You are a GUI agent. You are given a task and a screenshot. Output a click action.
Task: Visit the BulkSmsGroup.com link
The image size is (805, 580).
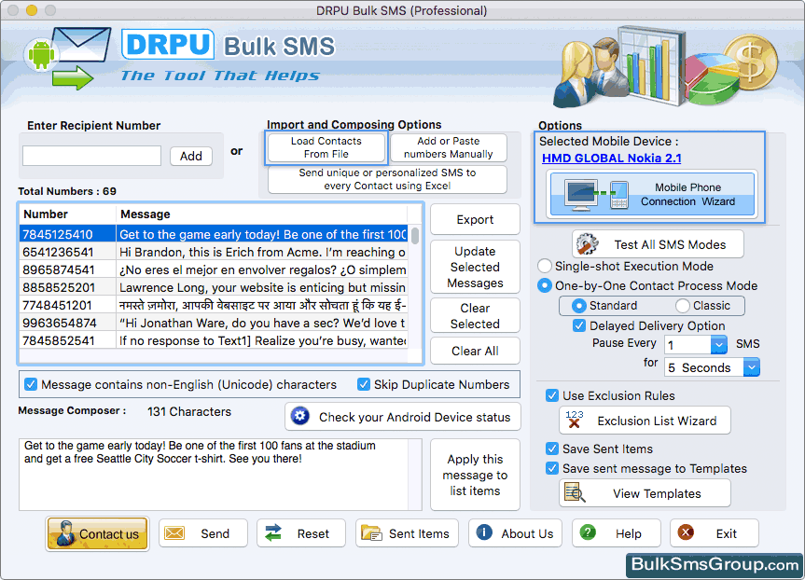coord(715,564)
